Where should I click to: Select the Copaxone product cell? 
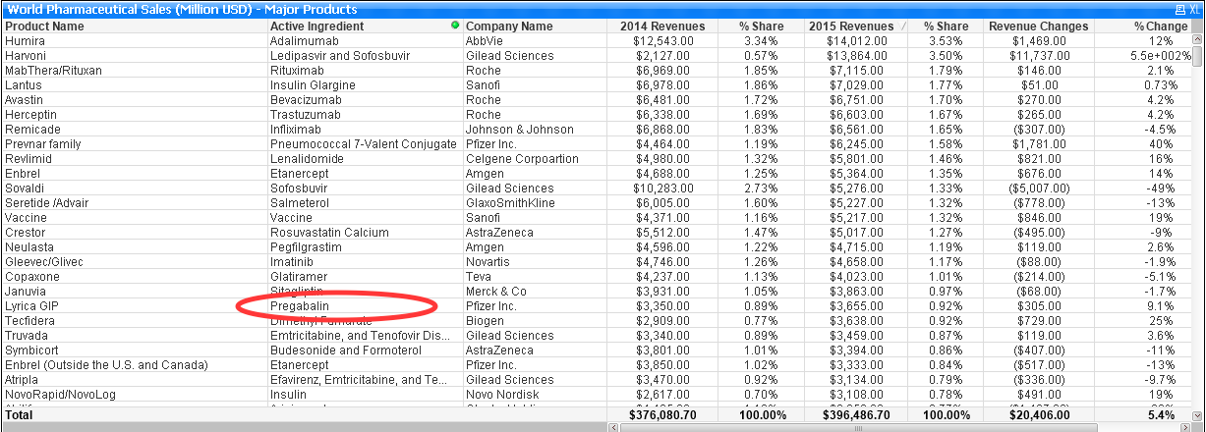tap(134, 277)
